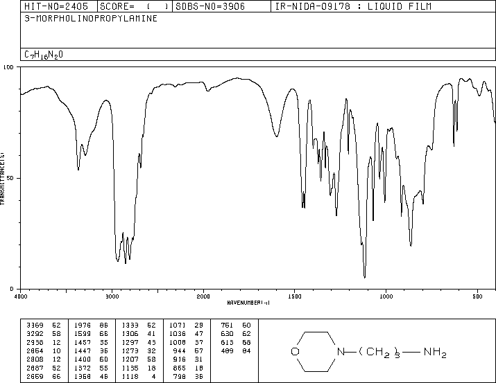Click peak table entry 1976
This screenshot has height=383, width=496.
point(83,325)
